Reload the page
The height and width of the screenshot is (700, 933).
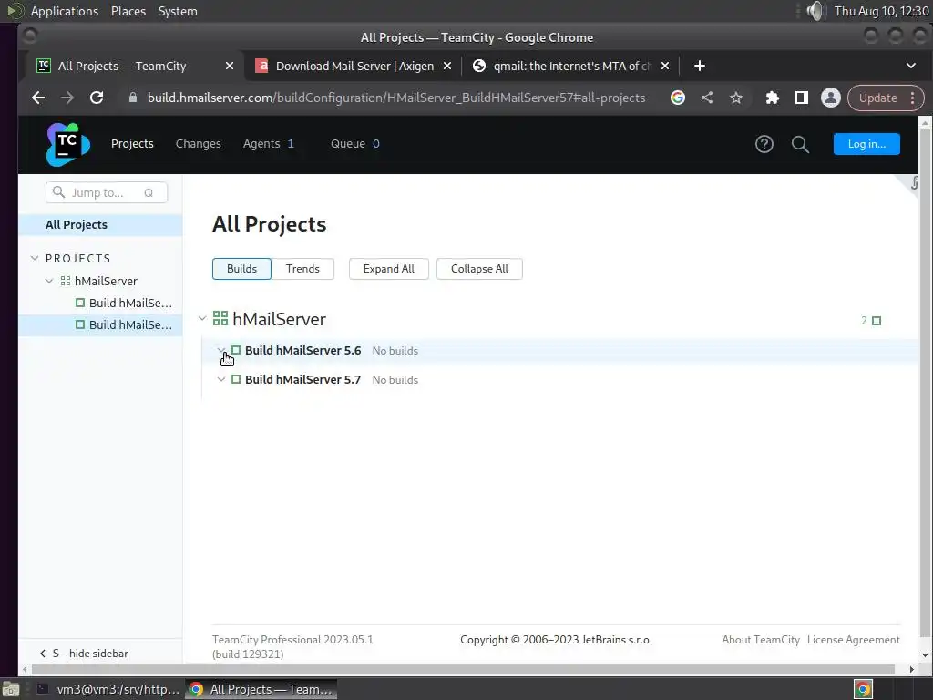[97, 98]
